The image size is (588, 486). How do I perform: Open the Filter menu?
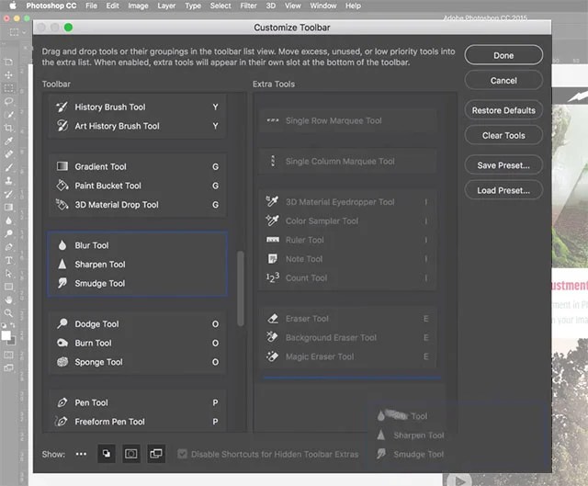click(249, 6)
